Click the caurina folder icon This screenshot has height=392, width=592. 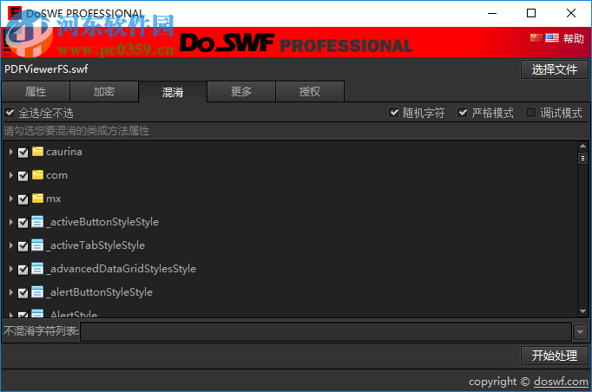(x=37, y=152)
